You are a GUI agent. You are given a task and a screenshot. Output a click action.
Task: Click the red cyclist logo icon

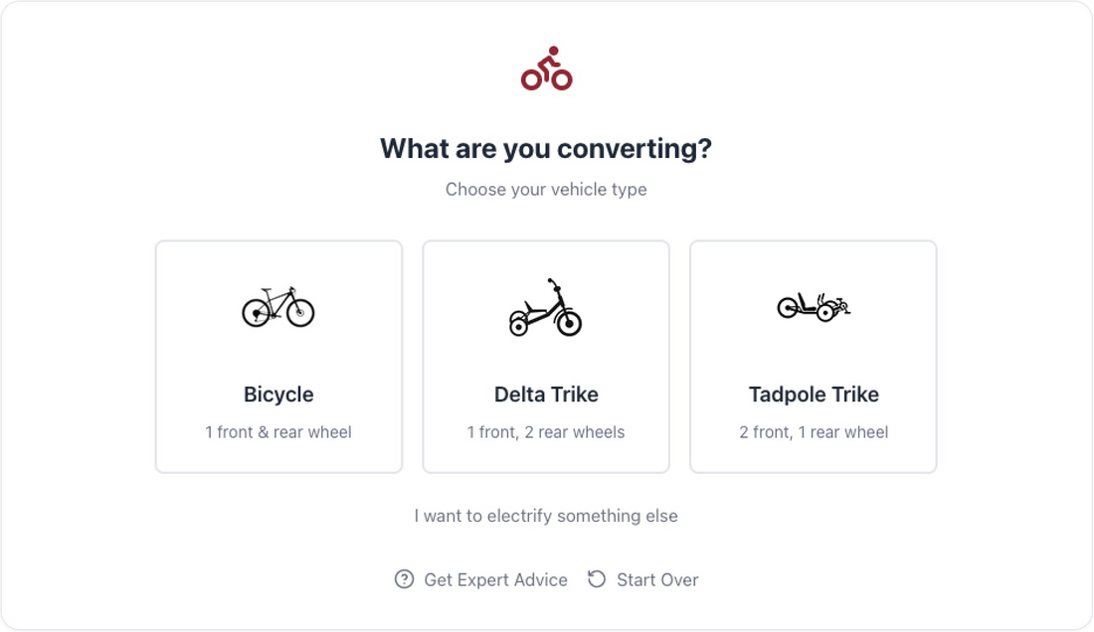546,69
